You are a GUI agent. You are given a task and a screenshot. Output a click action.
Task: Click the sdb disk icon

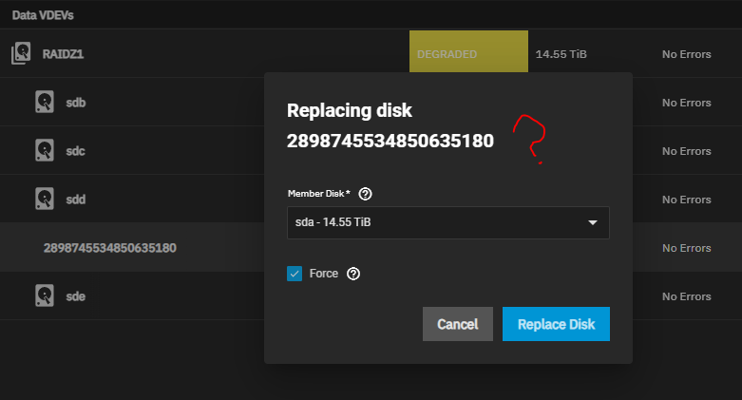(x=46, y=102)
